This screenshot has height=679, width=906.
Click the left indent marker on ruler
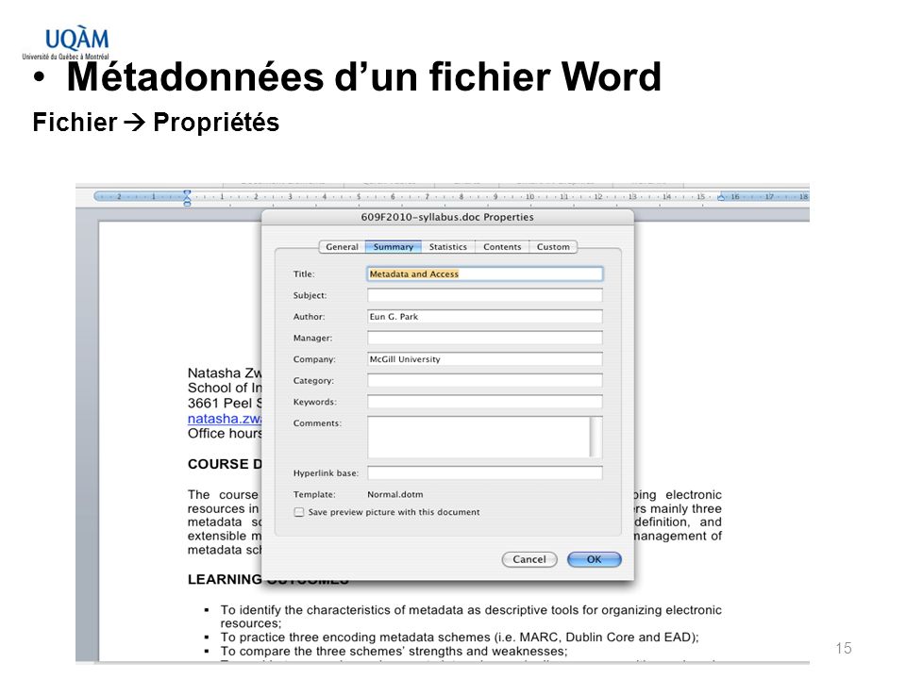(187, 197)
